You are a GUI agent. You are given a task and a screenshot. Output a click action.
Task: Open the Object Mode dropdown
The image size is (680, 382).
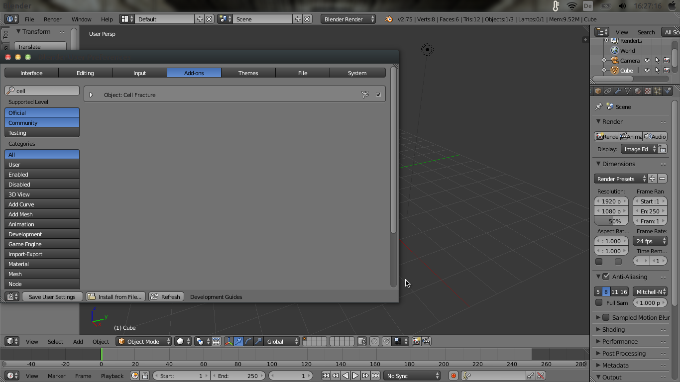coord(143,341)
